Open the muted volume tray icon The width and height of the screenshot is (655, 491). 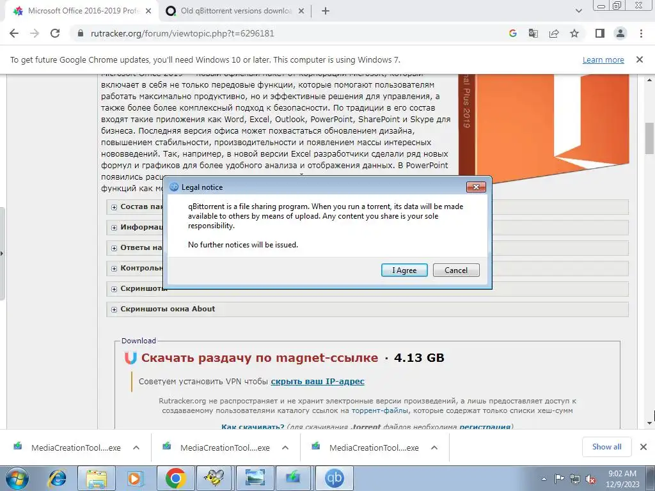590,479
